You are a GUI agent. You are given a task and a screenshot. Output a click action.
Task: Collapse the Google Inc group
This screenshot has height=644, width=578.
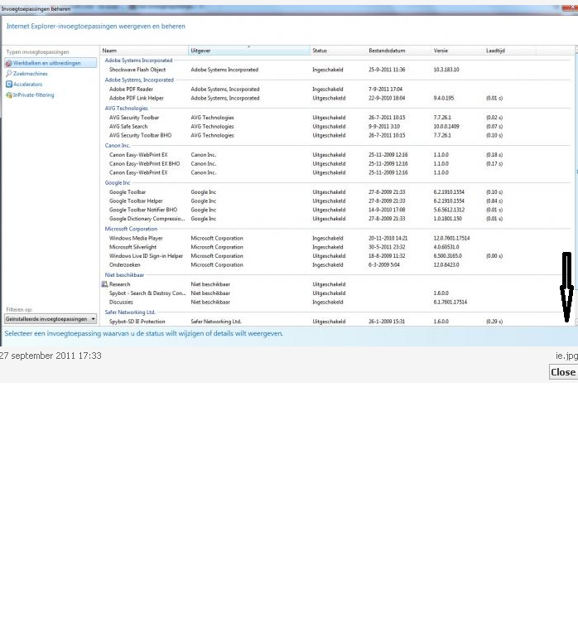(118, 183)
